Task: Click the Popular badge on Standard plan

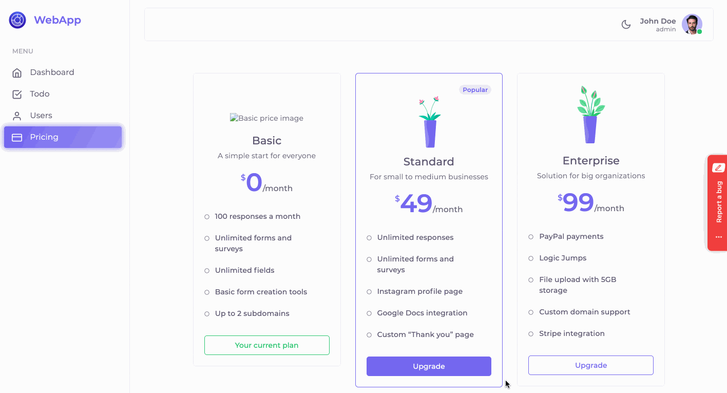Action: tap(475, 90)
